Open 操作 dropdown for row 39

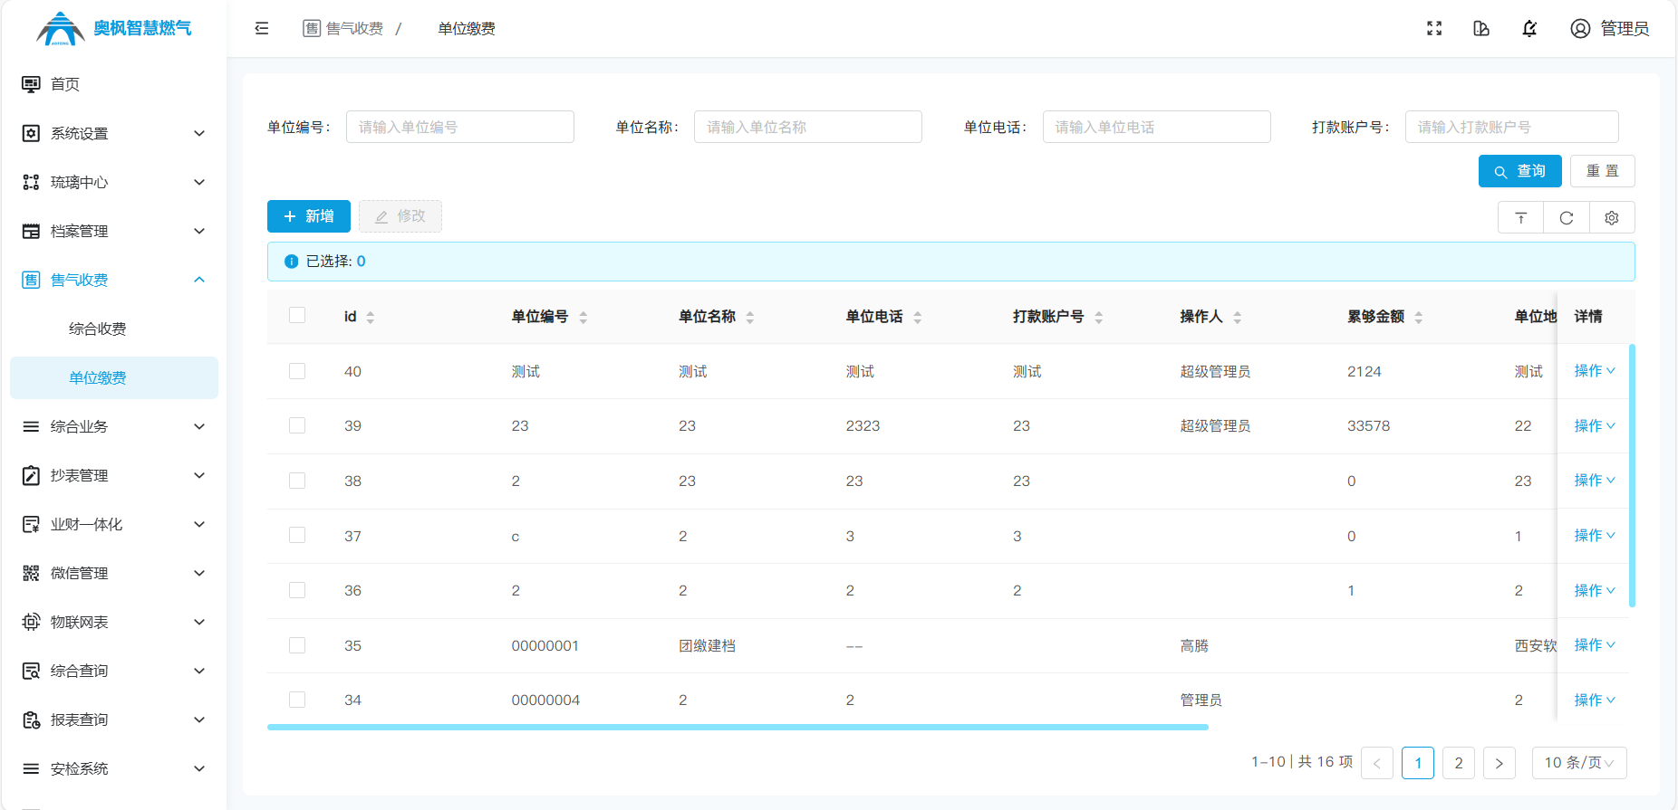(1595, 425)
